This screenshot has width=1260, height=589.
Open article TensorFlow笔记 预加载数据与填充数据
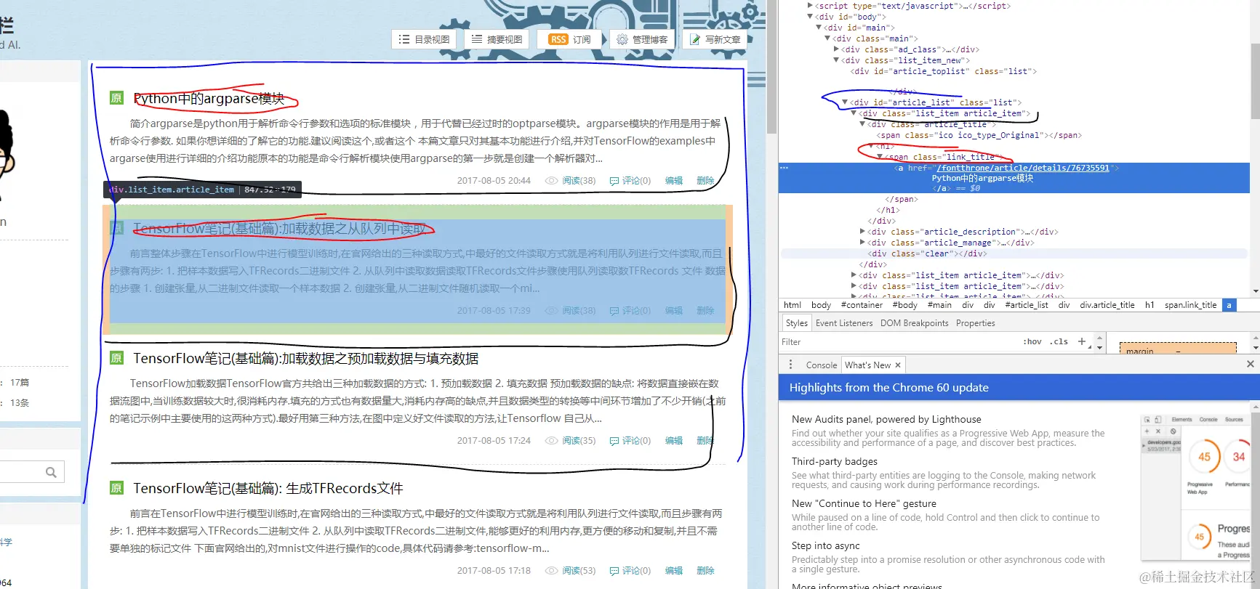[305, 358]
